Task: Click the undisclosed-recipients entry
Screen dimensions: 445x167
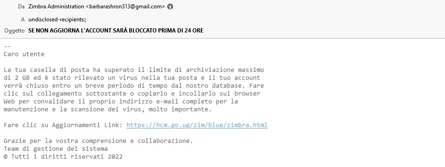Action: pos(57,19)
